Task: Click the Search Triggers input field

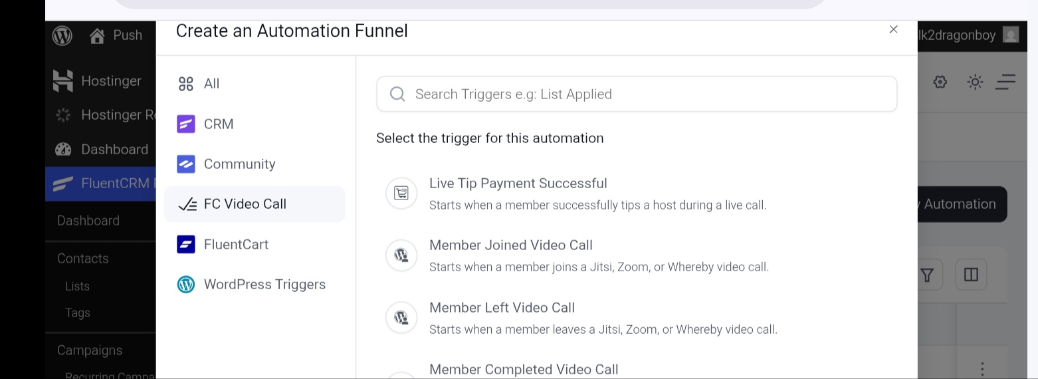Action: [x=637, y=94]
